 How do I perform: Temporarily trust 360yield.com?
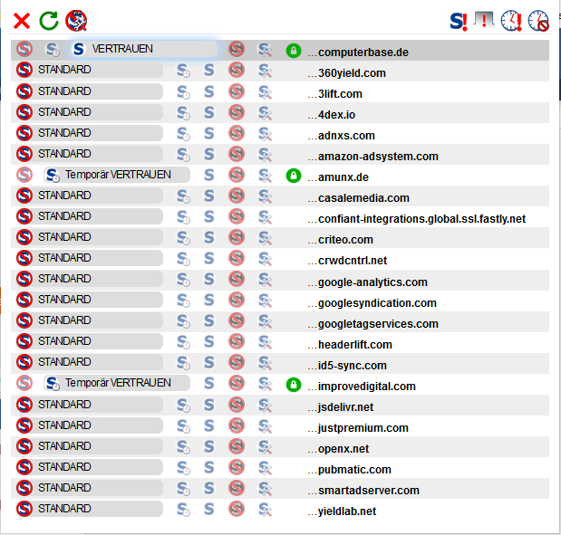183,71
